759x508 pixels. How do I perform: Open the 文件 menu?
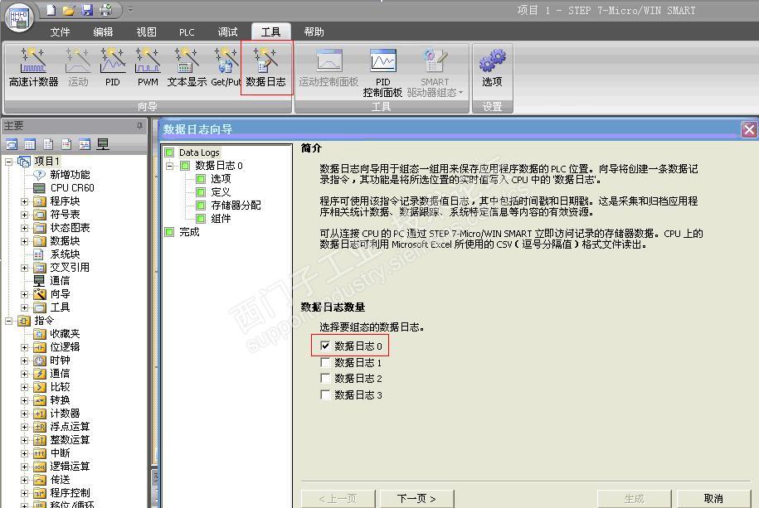pyautogui.click(x=60, y=32)
